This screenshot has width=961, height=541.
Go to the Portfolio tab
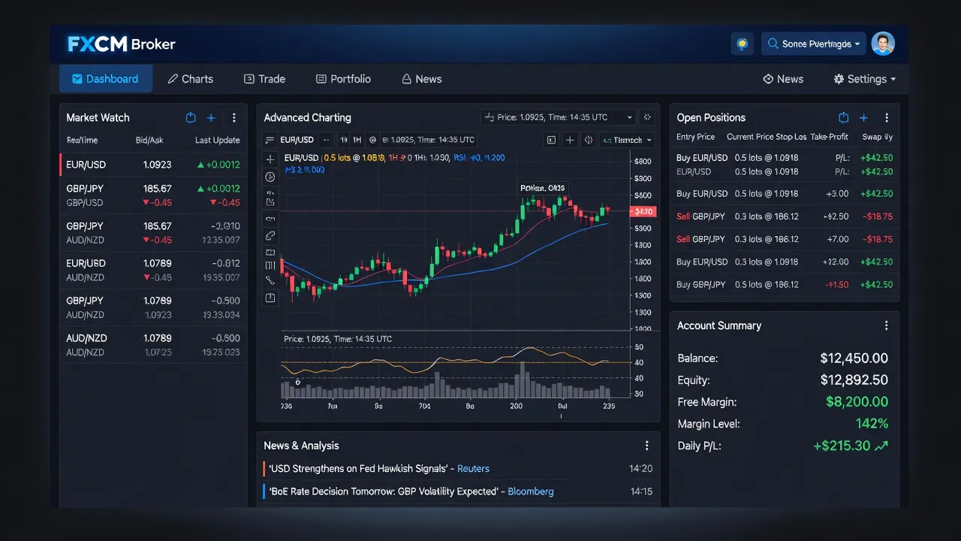[343, 79]
